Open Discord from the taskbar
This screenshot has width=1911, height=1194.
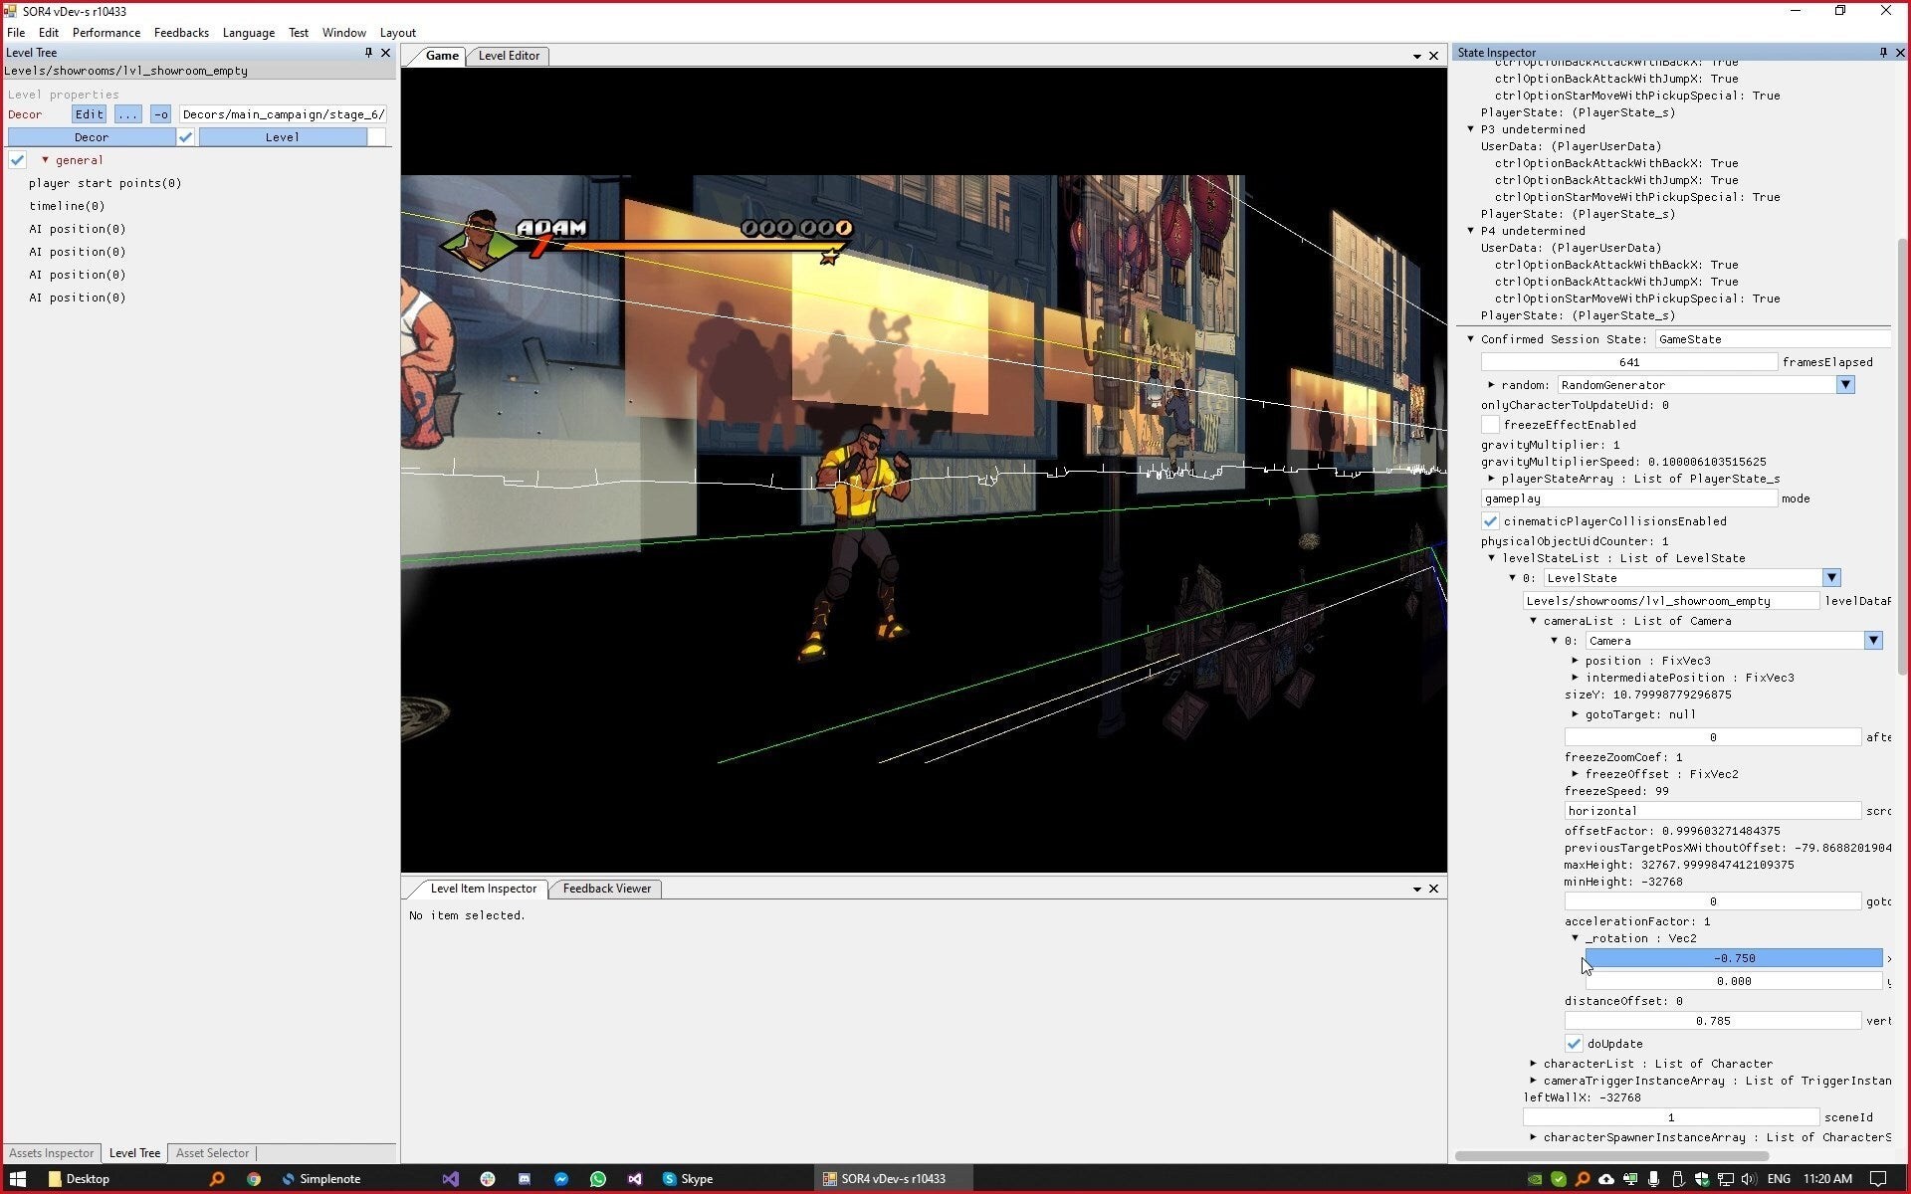[x=525, y=1179]
